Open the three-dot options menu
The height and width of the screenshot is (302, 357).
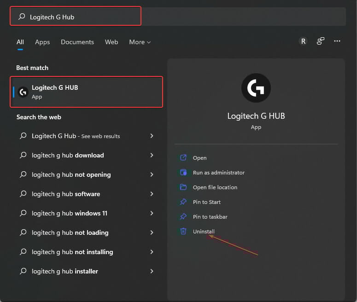337,41
